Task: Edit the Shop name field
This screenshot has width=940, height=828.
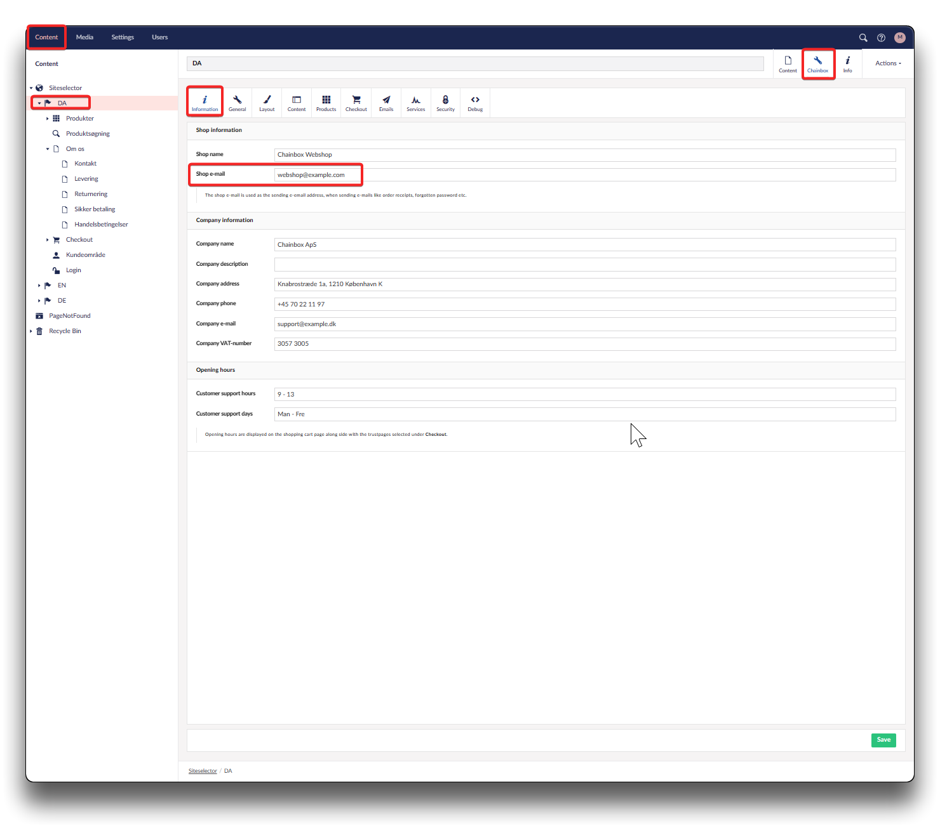Action: point(585,155)
